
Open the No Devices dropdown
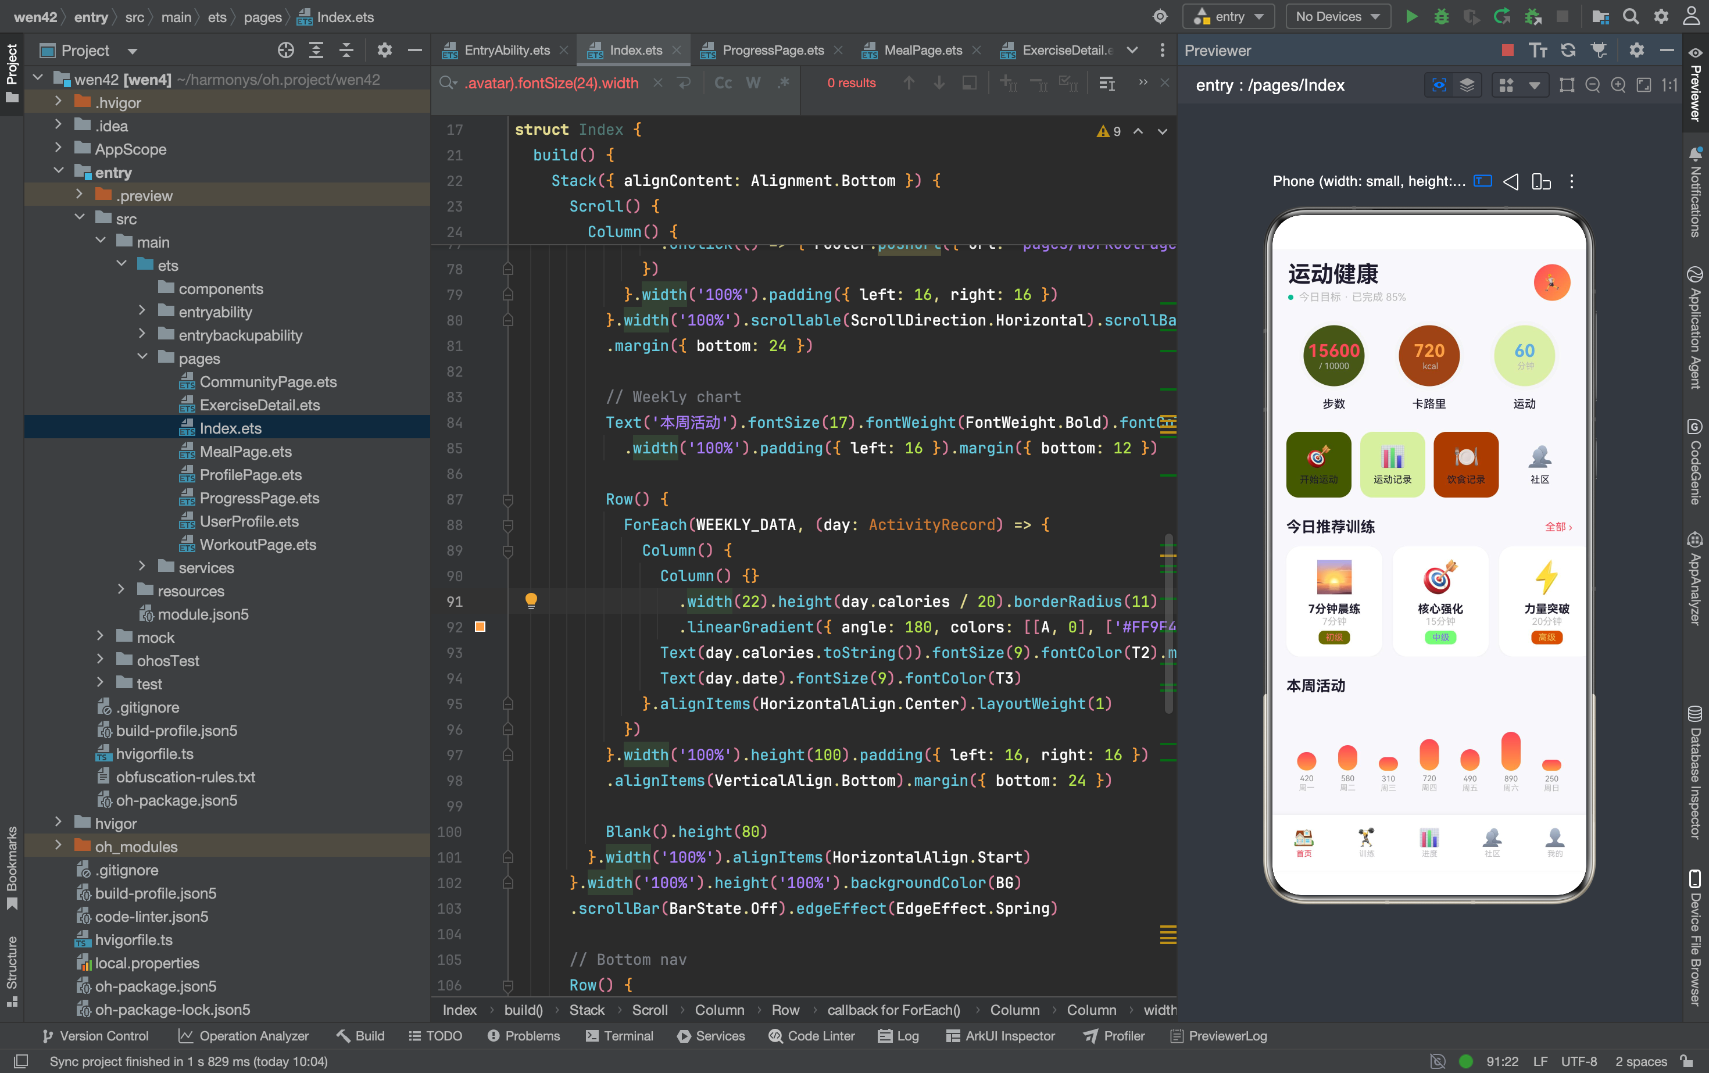1337,16
